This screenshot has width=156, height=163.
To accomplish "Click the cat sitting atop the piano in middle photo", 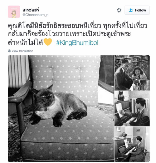I will (121, 96).
